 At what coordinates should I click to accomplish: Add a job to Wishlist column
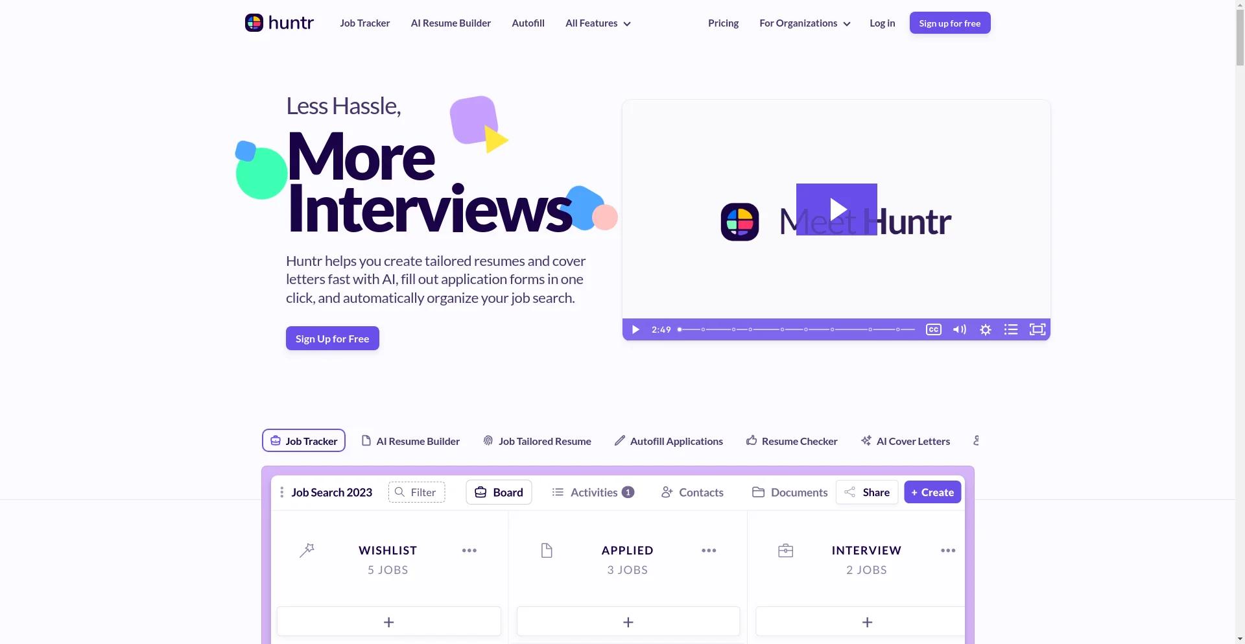(389, 622)
